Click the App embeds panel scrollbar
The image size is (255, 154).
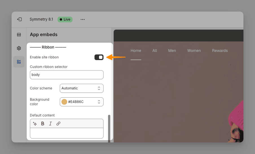click(109, 127)
